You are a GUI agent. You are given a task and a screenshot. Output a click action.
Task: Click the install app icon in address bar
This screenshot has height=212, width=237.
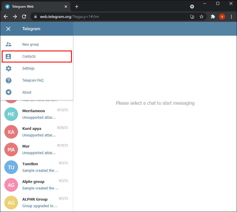[x=192, y=17]
